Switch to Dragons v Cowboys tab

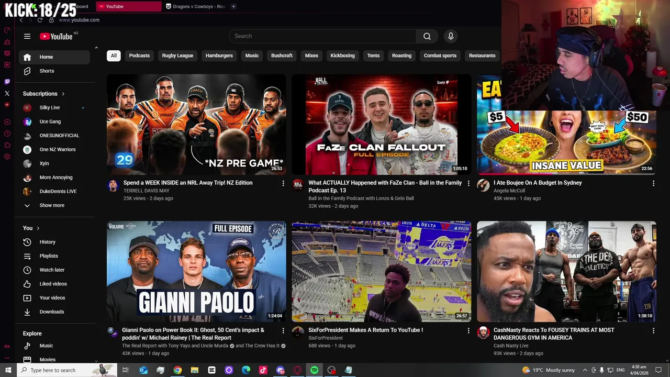click(x=195, y=6)
